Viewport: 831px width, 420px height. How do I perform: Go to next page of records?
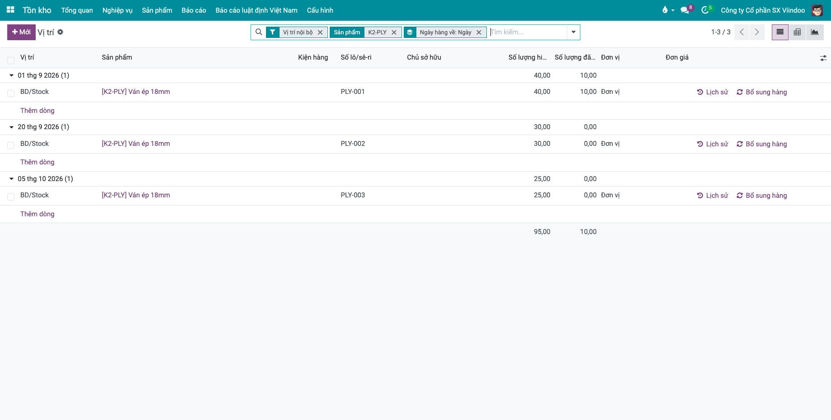(x=757, y=32)
